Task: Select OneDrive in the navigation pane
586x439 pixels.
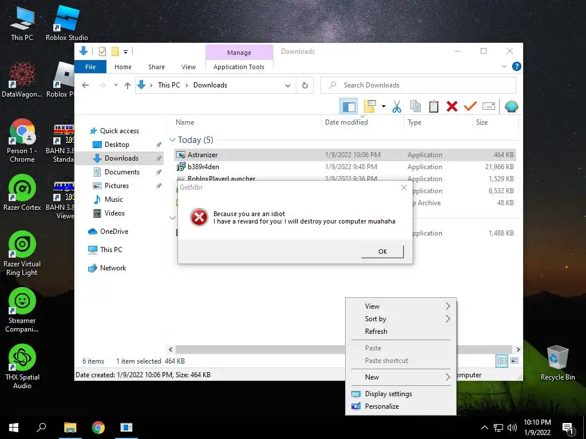Action: [114, 232]
